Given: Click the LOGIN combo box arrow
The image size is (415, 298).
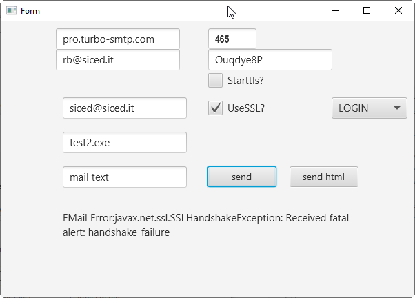Looking at the screenshot, I should pos(397,108).
